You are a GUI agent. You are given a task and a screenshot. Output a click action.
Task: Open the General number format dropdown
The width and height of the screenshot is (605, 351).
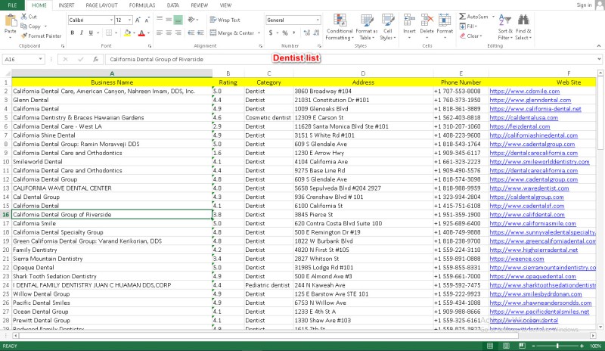point(318,20)
